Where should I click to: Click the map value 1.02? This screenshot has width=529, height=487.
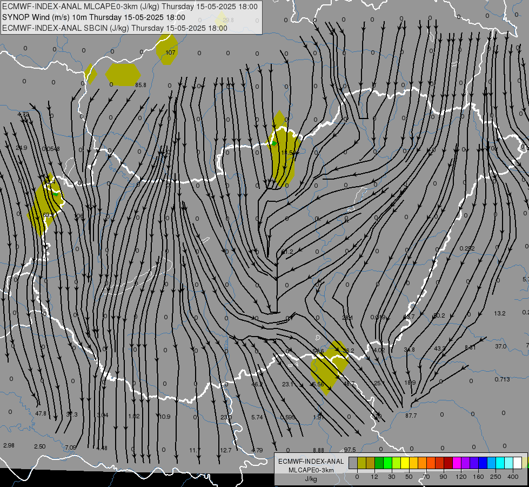(134, 416)
